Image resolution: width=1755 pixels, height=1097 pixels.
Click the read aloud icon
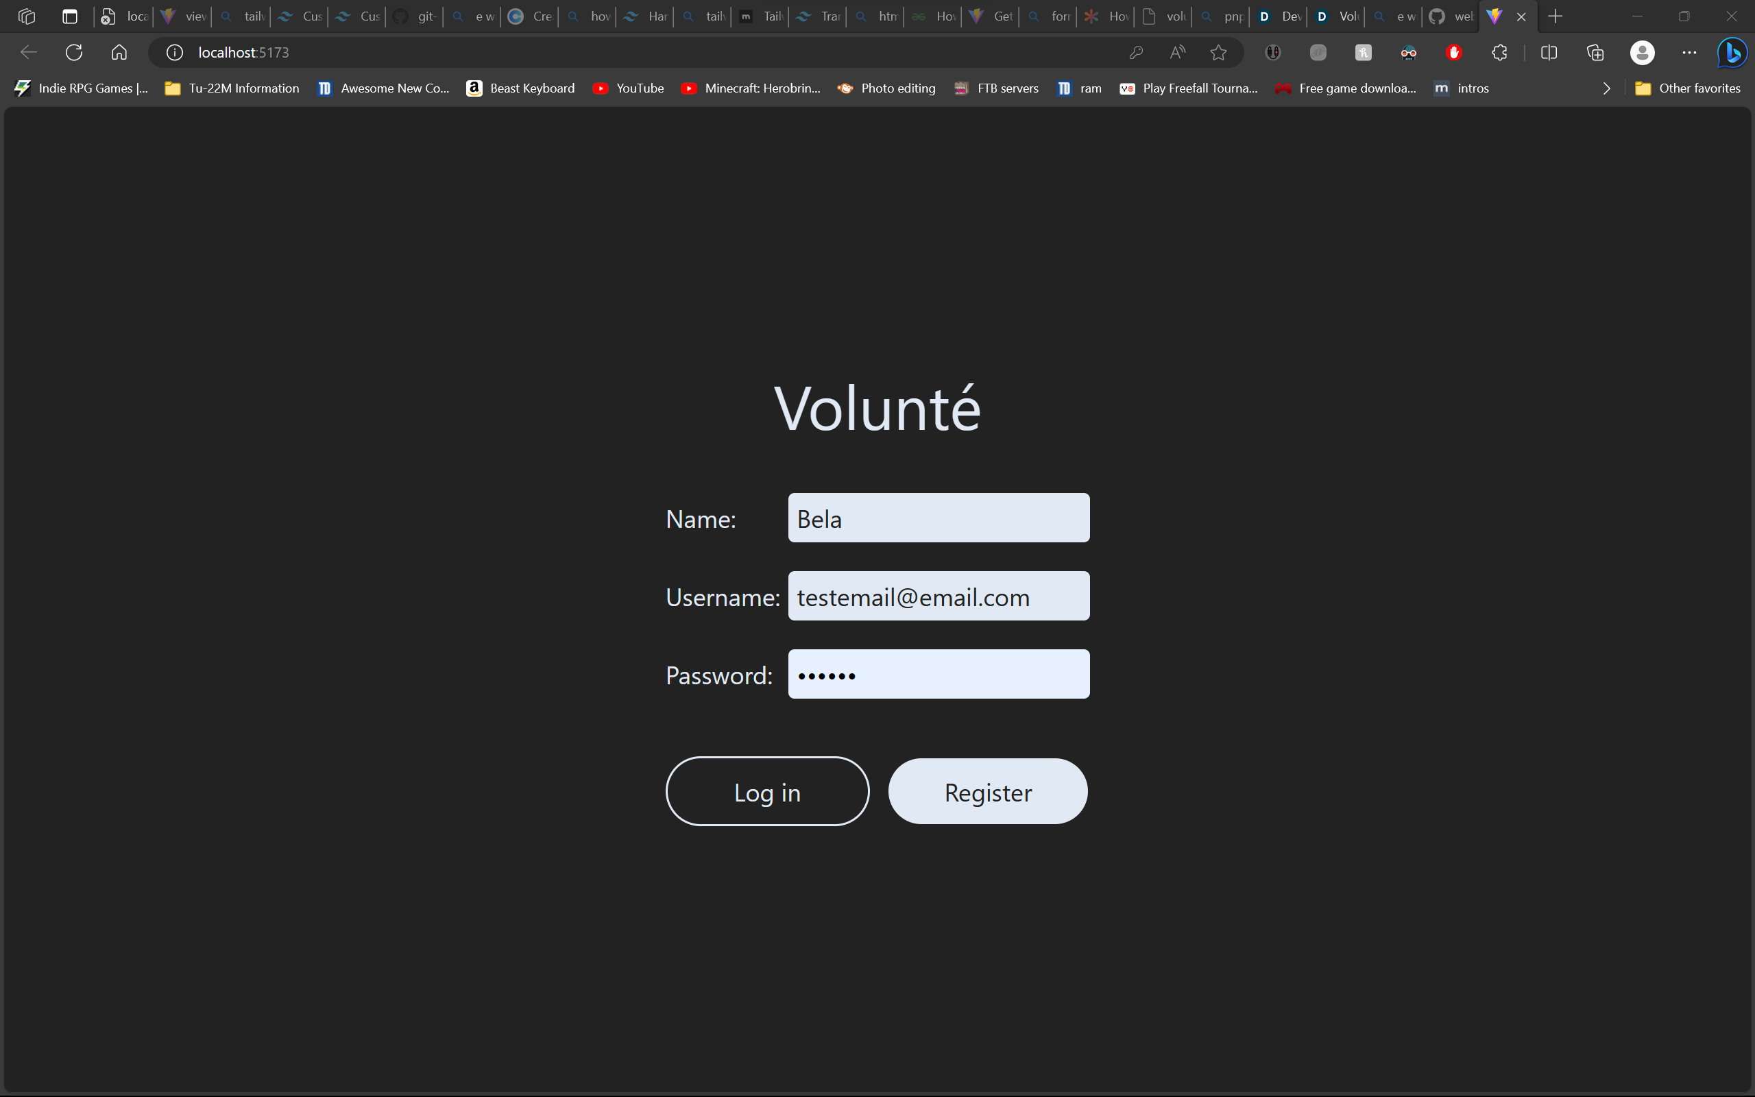coord(1177,52)
